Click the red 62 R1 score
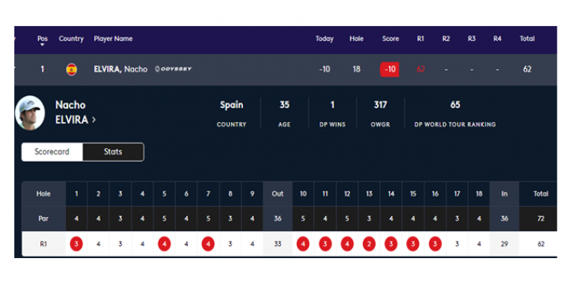 420,70
